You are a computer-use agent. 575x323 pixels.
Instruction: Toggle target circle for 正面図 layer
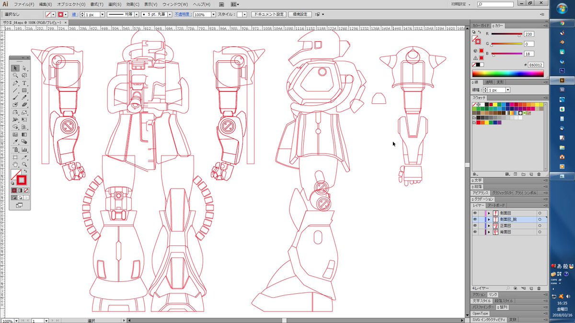tap(540, 225)
